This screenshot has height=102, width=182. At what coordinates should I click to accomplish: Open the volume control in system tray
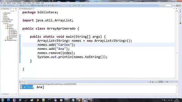tap(169, 100)
